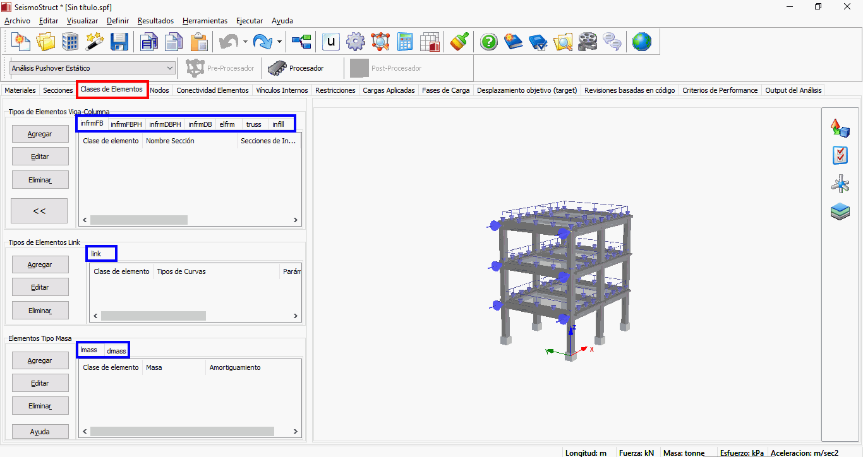Click the calculator icon in toolbar

tap(405, 42)
